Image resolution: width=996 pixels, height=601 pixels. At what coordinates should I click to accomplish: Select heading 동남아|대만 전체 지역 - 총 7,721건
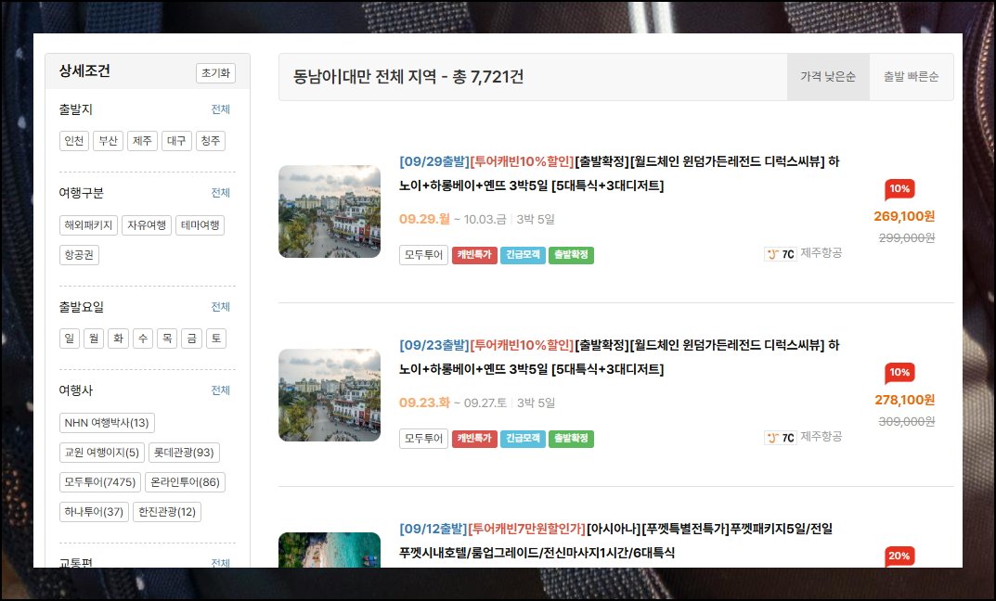[x=408, y=77]
